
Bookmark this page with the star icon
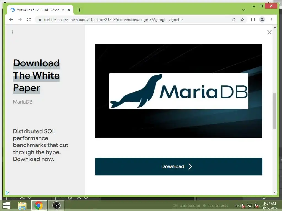click(x=242, y=20)
